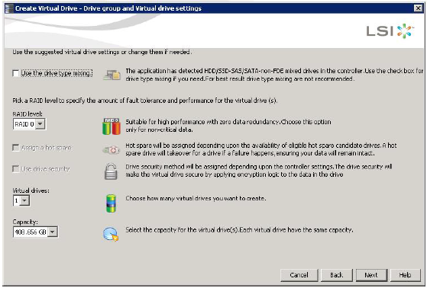Cancel the virtual drive creation
The image size is (427, 288).
[x=299, y=275]
